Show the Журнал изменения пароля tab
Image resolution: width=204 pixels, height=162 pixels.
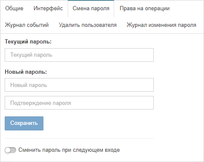click(x=161, y=25)
